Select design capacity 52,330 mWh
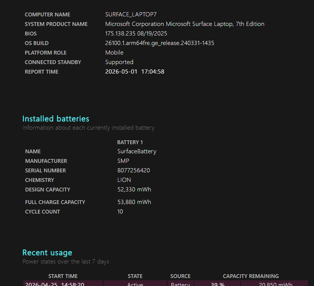The height and width of the screenshot is (286, 314). click(x=134, y=190)
